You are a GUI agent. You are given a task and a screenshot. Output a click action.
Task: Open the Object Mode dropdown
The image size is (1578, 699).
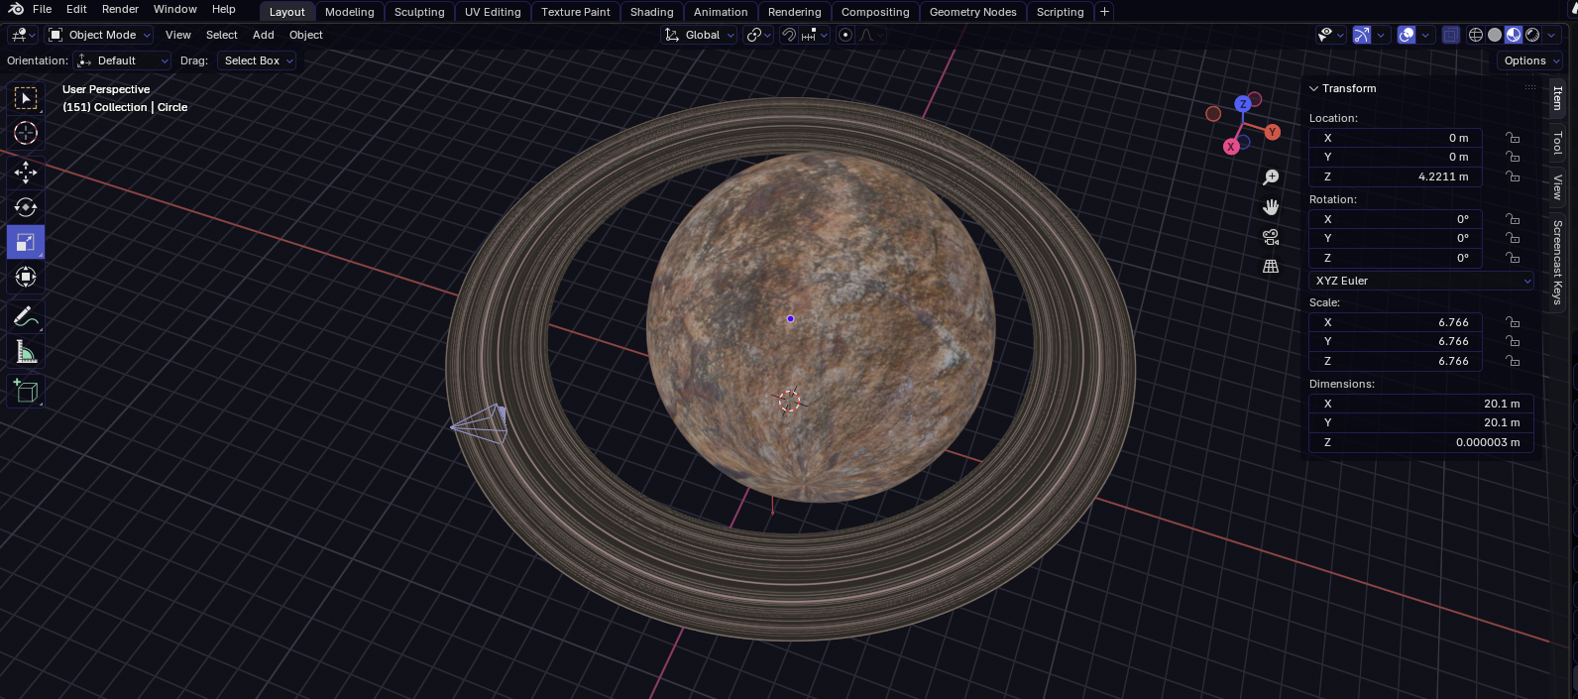[100, 35]
